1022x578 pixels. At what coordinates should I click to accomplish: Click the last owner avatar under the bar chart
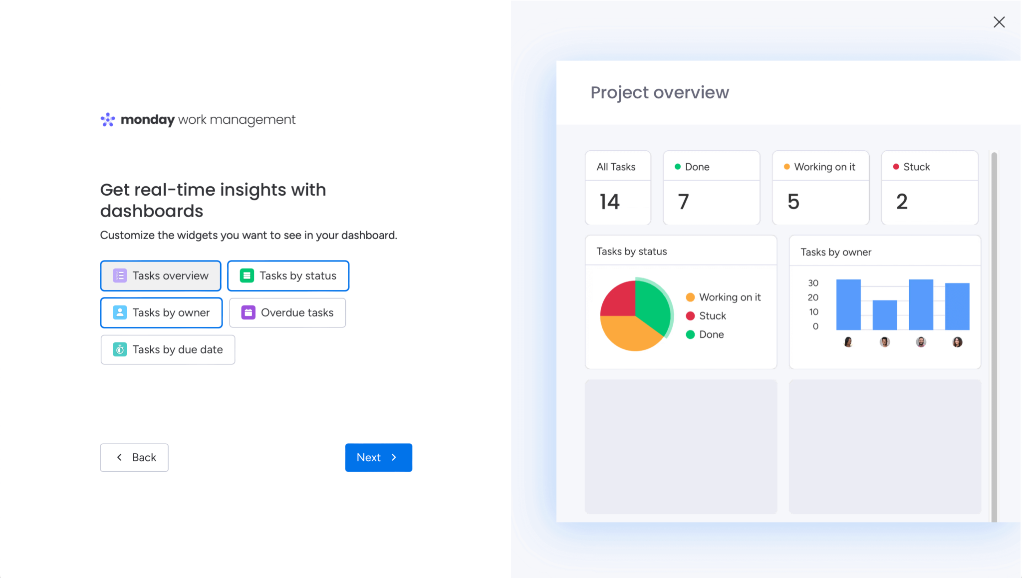pos(957,342)
